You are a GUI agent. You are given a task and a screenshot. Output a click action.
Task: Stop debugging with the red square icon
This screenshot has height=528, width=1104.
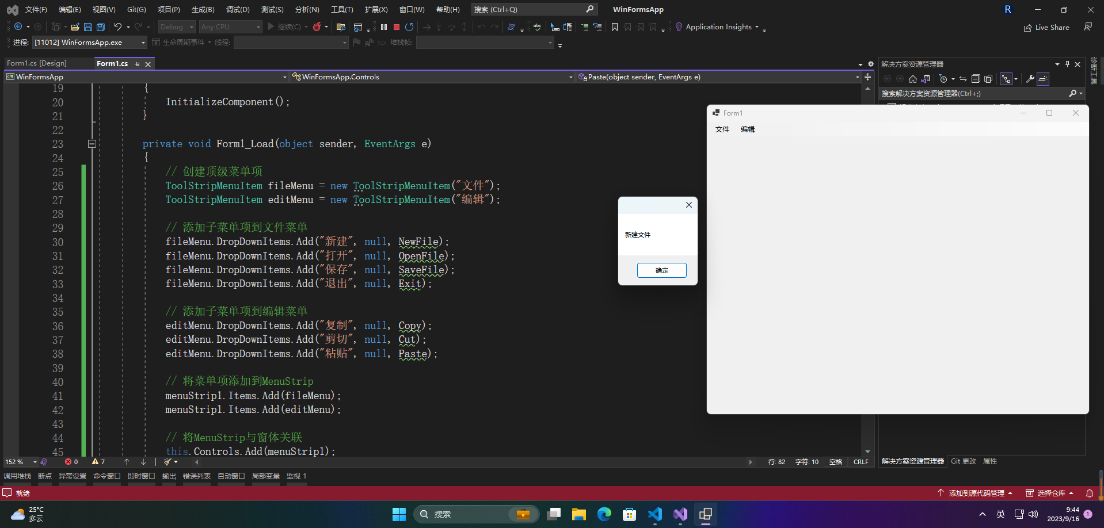397,27
